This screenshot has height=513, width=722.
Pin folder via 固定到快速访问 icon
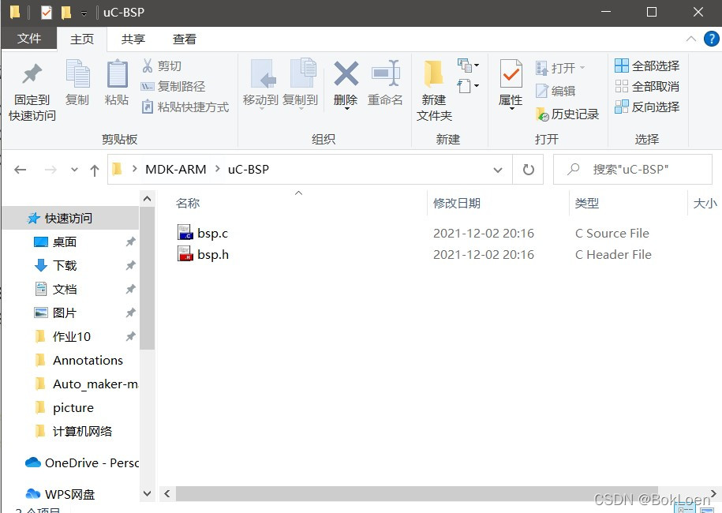[32, 87]
